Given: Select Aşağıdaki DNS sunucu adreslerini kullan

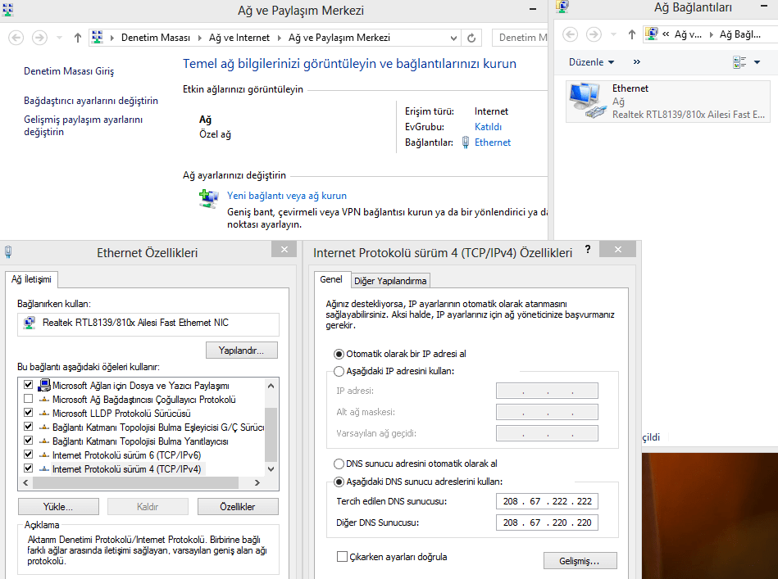Looking at the screenshot, I should point(339,482).
